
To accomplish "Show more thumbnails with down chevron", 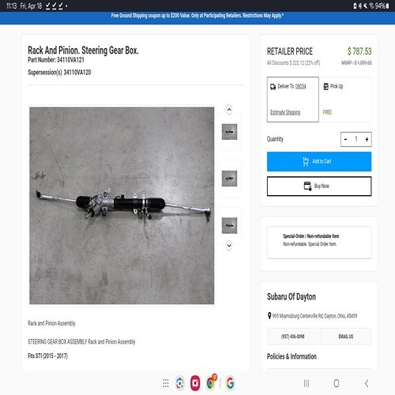I will tap(229, 246).
